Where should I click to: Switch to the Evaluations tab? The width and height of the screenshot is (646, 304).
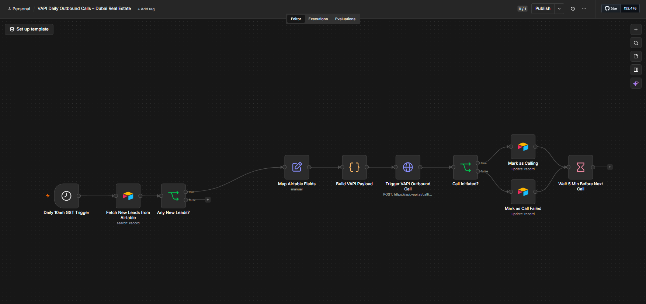(x=345, y=19)
